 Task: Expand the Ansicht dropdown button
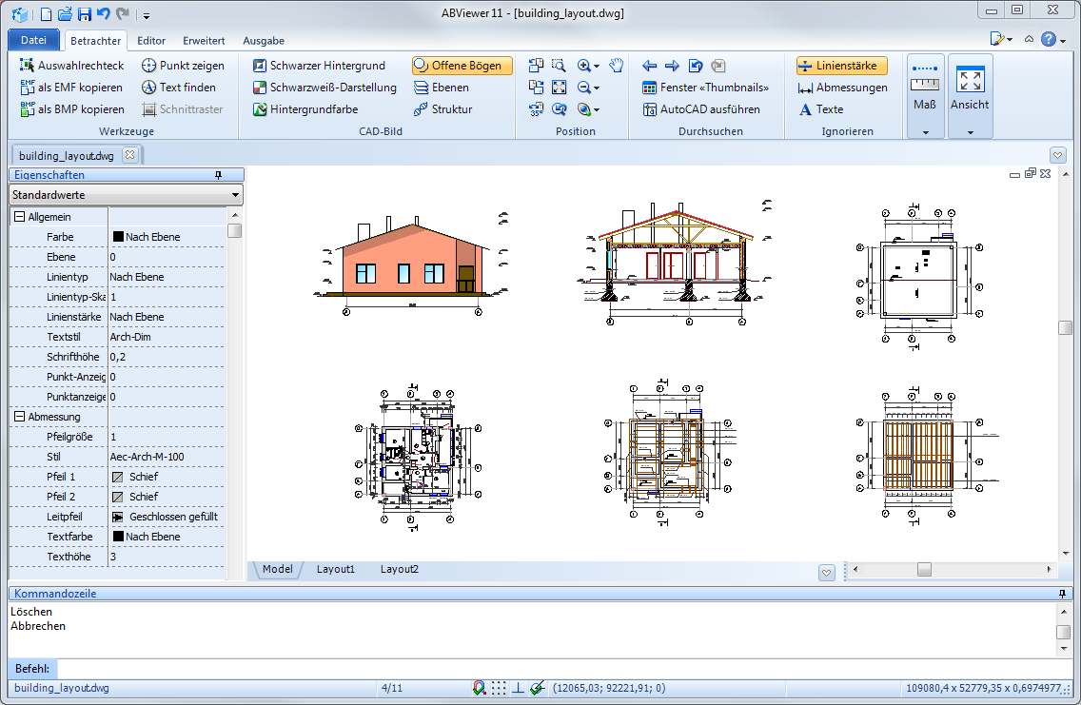click(x=970, y=132)
